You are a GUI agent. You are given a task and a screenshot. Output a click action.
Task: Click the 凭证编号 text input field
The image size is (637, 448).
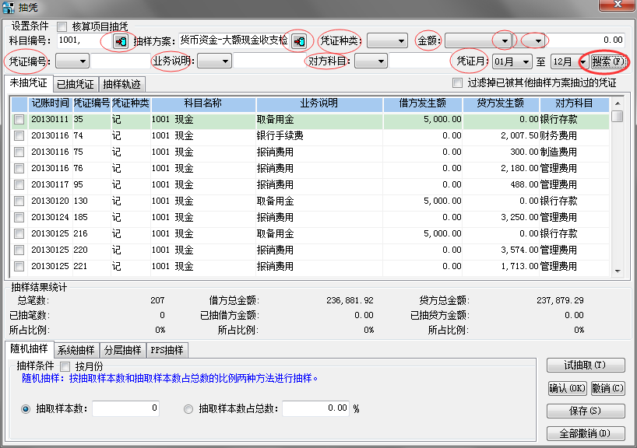click(x=121, y=61)
